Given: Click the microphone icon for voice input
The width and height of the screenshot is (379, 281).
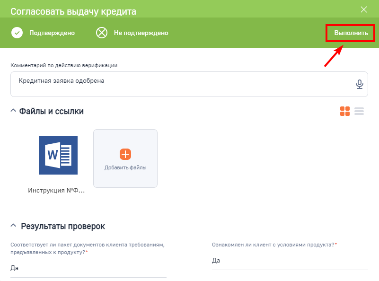Looking at the screenshot, I should 360,84.
